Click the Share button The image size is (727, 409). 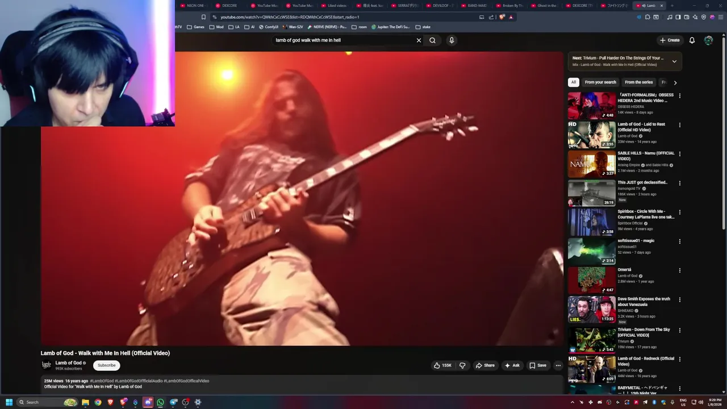(485, 365)
